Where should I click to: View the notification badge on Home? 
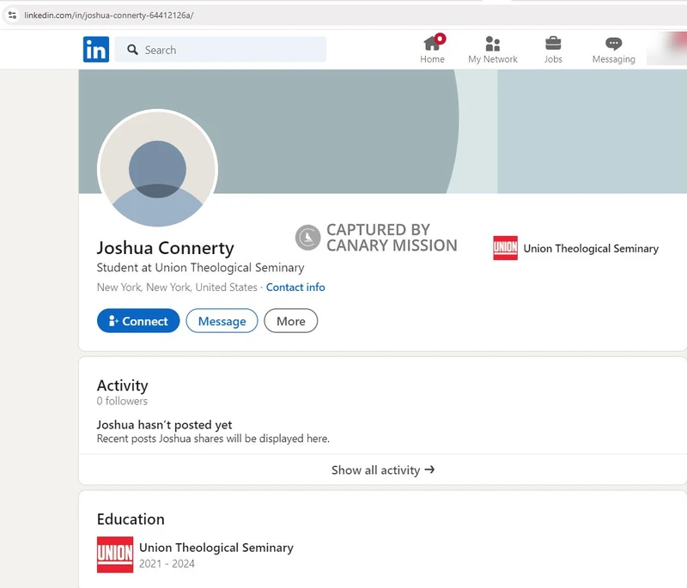[440, 37]
